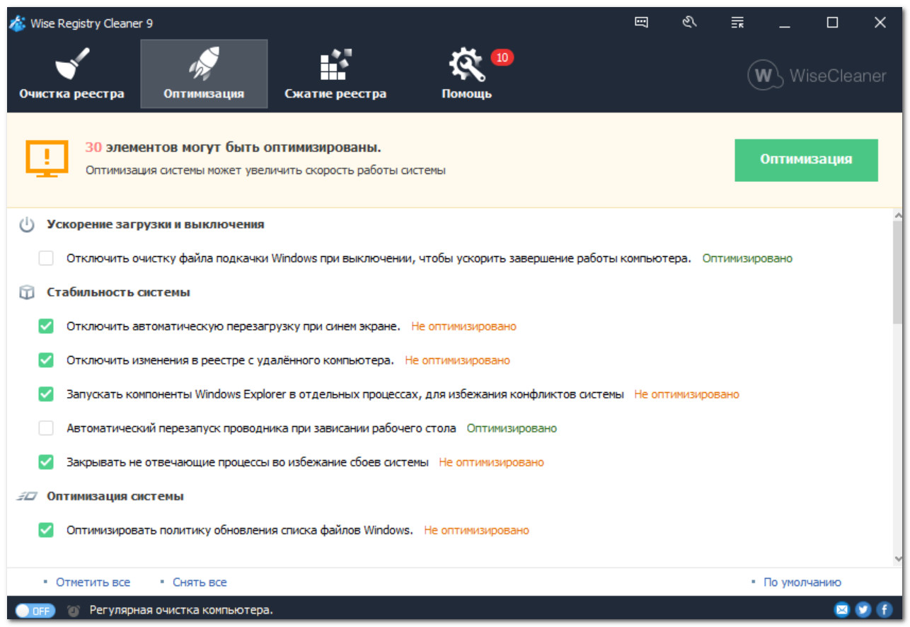Screen dimensions: 910x627
Task: Click the orange monitor warning icon
Action: pyautogui.click(x=47, y=158)
